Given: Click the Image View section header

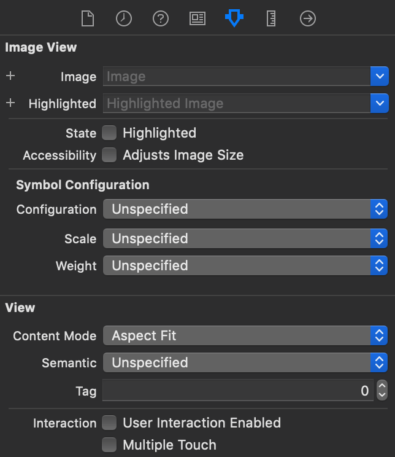Looking at the screenshot, I should [x=40, y=47].
